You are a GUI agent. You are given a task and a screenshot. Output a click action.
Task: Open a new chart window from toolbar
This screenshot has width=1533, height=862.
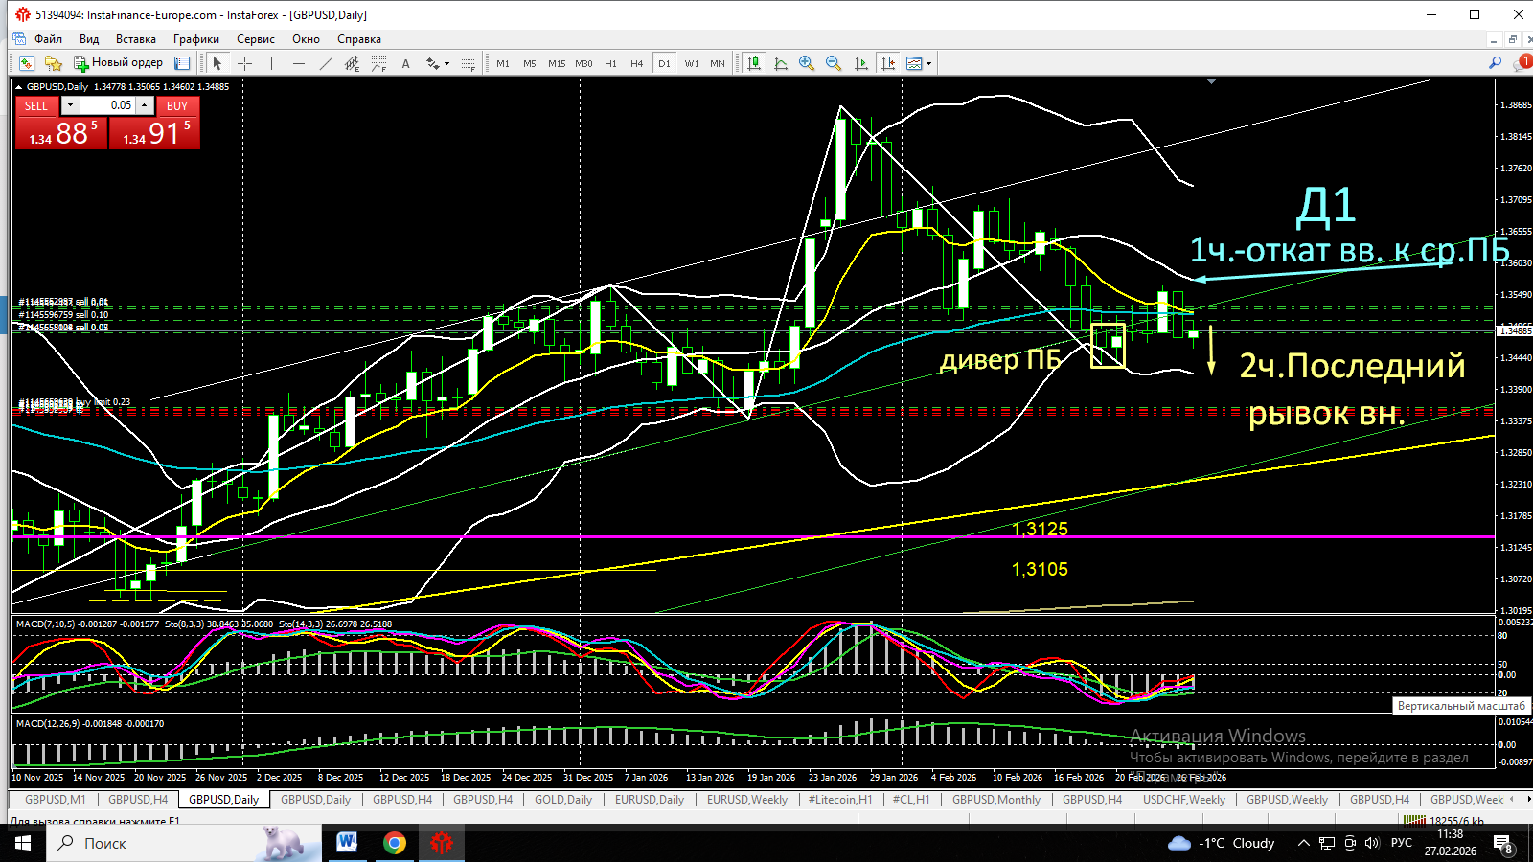click(27, 63)
